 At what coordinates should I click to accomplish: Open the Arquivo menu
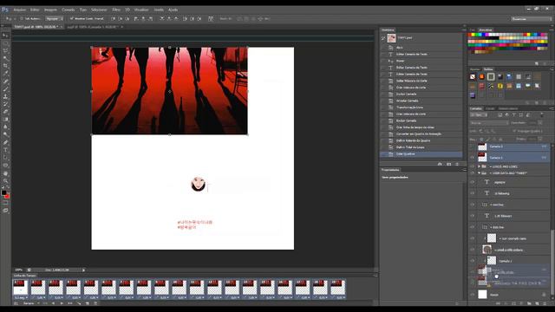coord(19,10)
